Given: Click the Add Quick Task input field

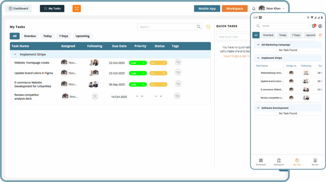Looking at the screenshot, I should click(x=232, y=37).
